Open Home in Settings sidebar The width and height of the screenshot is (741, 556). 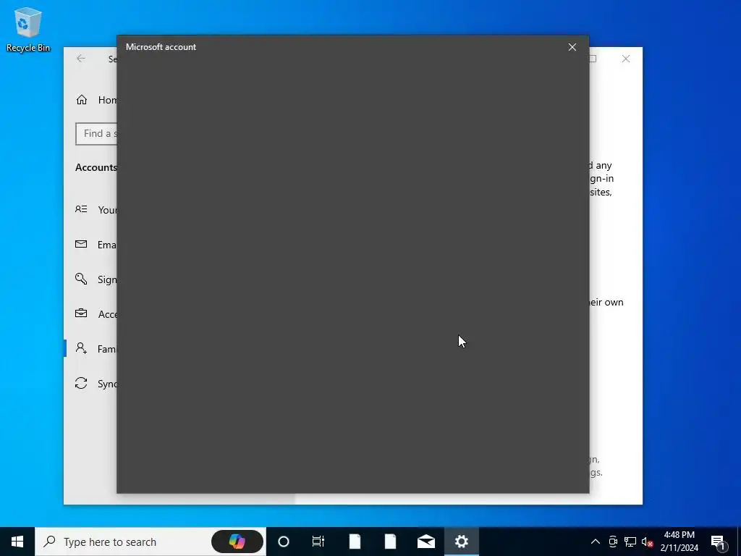(x=96, y=100)
